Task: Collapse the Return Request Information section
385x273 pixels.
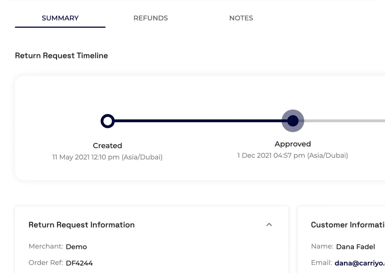Action: click(x=269, y=225)
